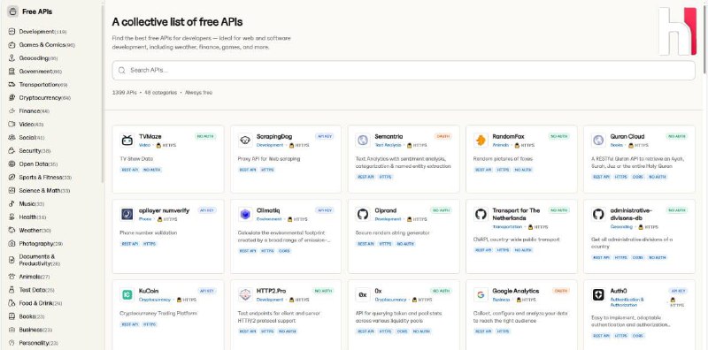The width and height of the screenshot is (708, 350).
Task: Click the Climatiq logo icon
Action: click(x=245, y=214)
